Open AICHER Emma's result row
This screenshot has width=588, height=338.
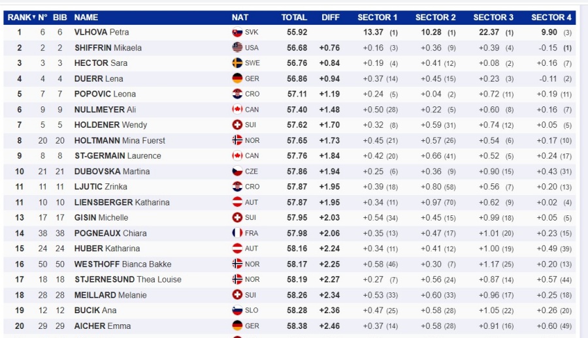pos(289,326)
